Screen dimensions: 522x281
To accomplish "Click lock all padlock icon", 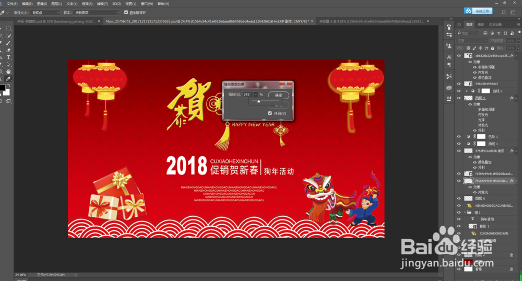I will (492, 48).
